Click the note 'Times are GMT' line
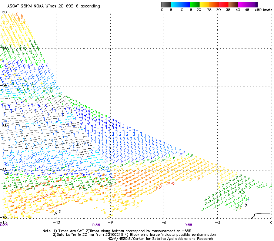 click(117, 231)
